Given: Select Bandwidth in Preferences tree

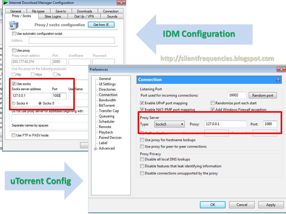Looking at the screenshot, I should (x=108, y=100).
